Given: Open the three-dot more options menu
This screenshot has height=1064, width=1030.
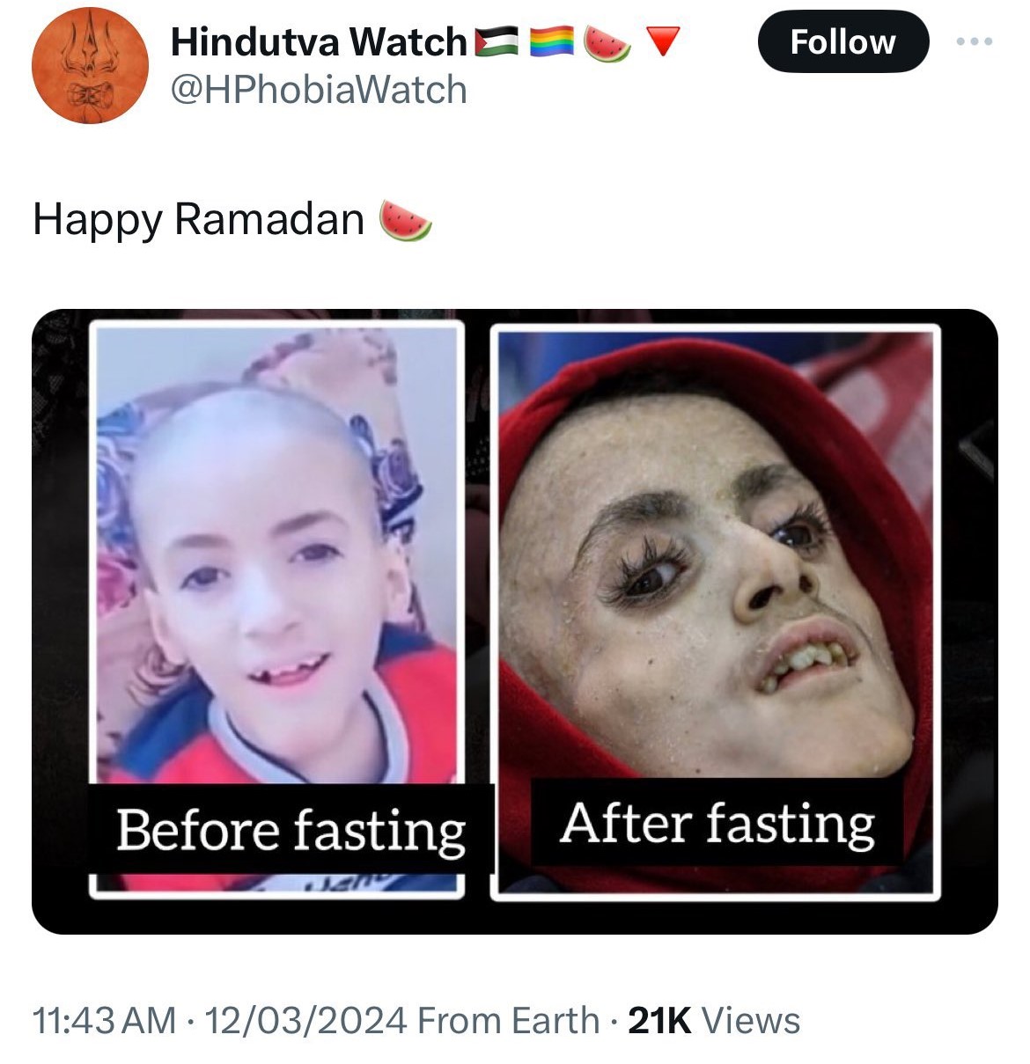Looking at the screenshot, I should pos(975,41).
